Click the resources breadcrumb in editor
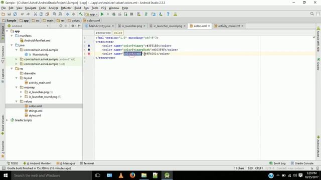Image resolution: width=321 pixels, height=180 pixels. click(103, 32)
